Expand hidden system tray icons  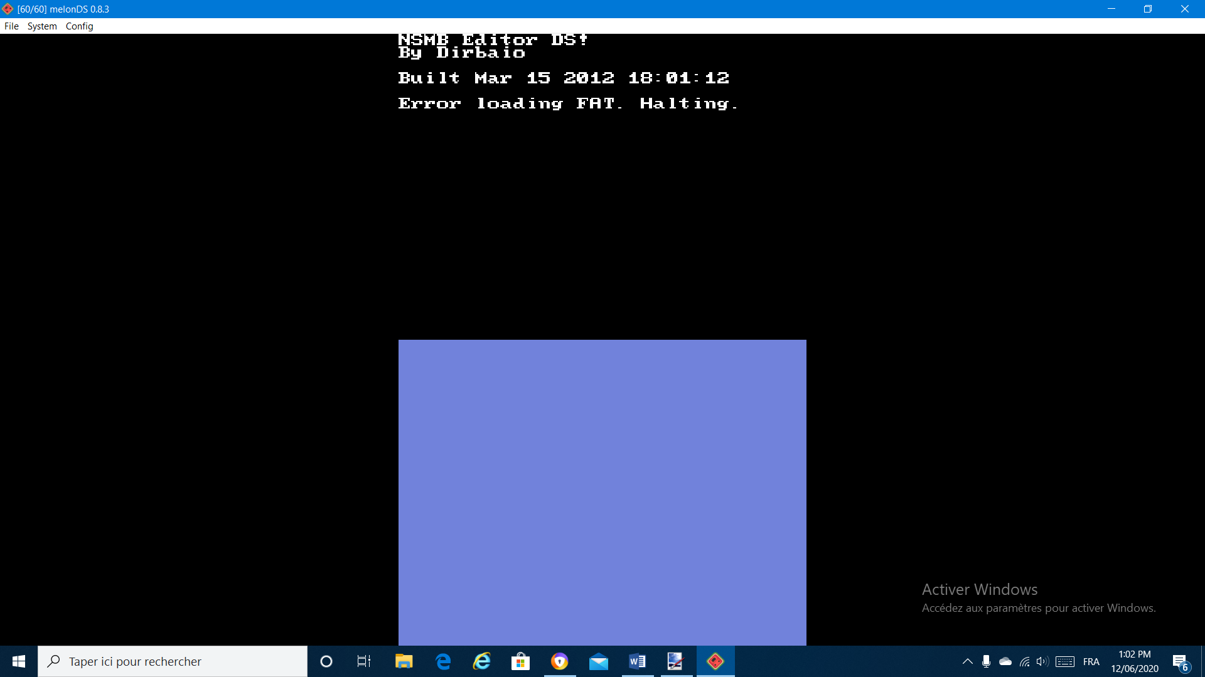[x=967, y=661]
